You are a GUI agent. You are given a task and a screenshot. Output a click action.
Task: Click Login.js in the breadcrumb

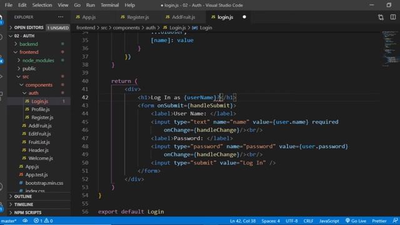tap(177, 27)
